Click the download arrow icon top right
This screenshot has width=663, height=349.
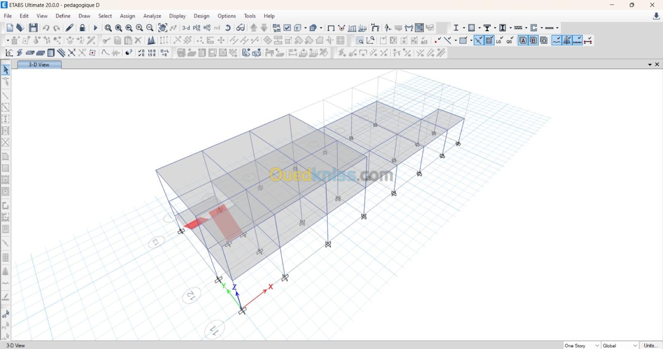pos(656,16)
